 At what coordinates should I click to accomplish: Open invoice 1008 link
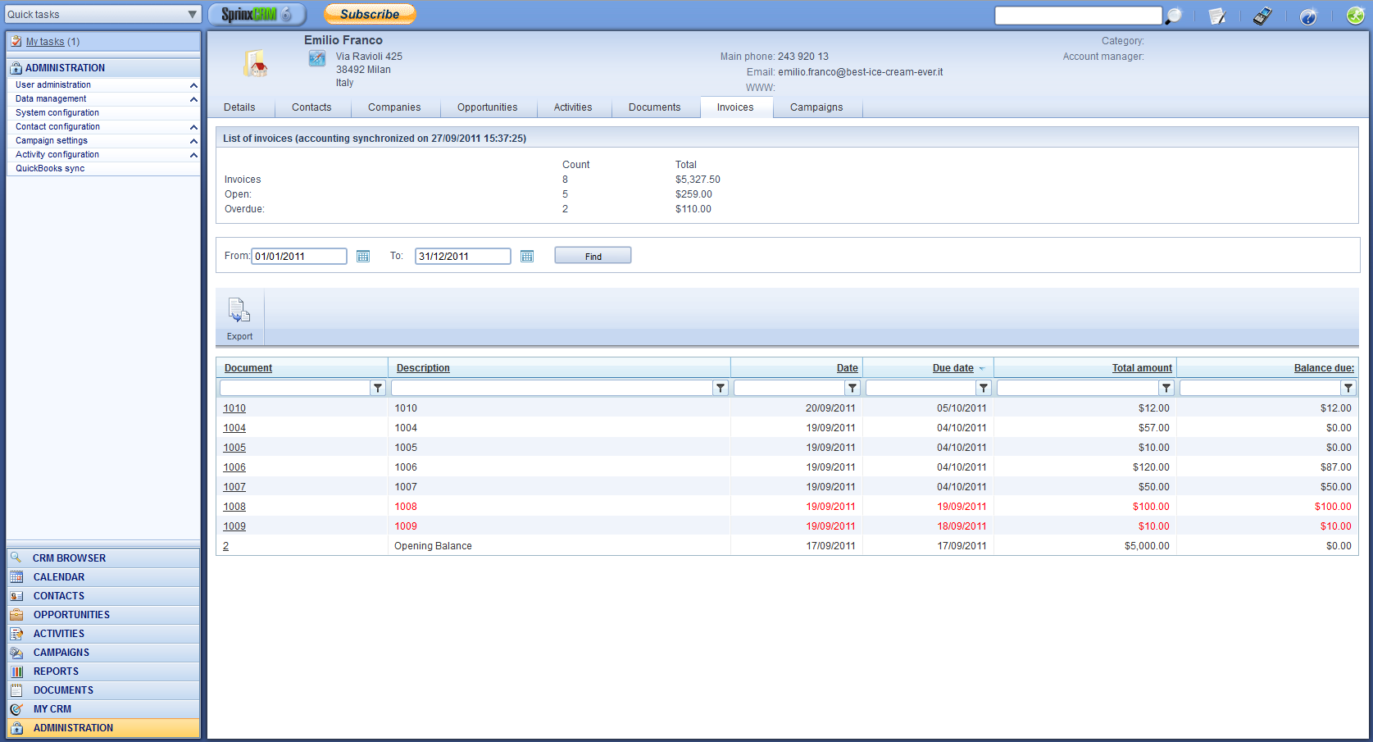tap(234, 507)
